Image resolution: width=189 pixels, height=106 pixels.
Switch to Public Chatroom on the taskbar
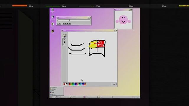tap(62, 97)
